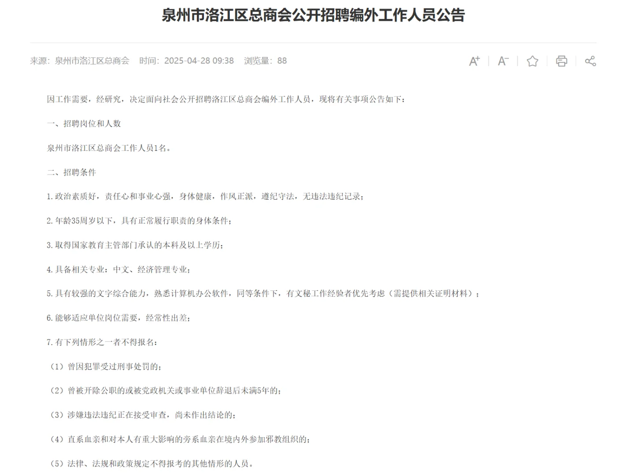The image size is (631, 476).
Task: Click the 本科及以上学历 requirement line
Action: pyautogui.click(x=135, y=246)
